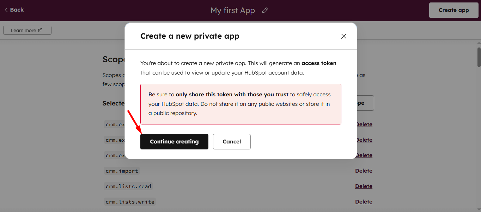The height and width of the screenshot is (212, 481).
Task: Close the private app dialog with X
Action: [344, 36]
